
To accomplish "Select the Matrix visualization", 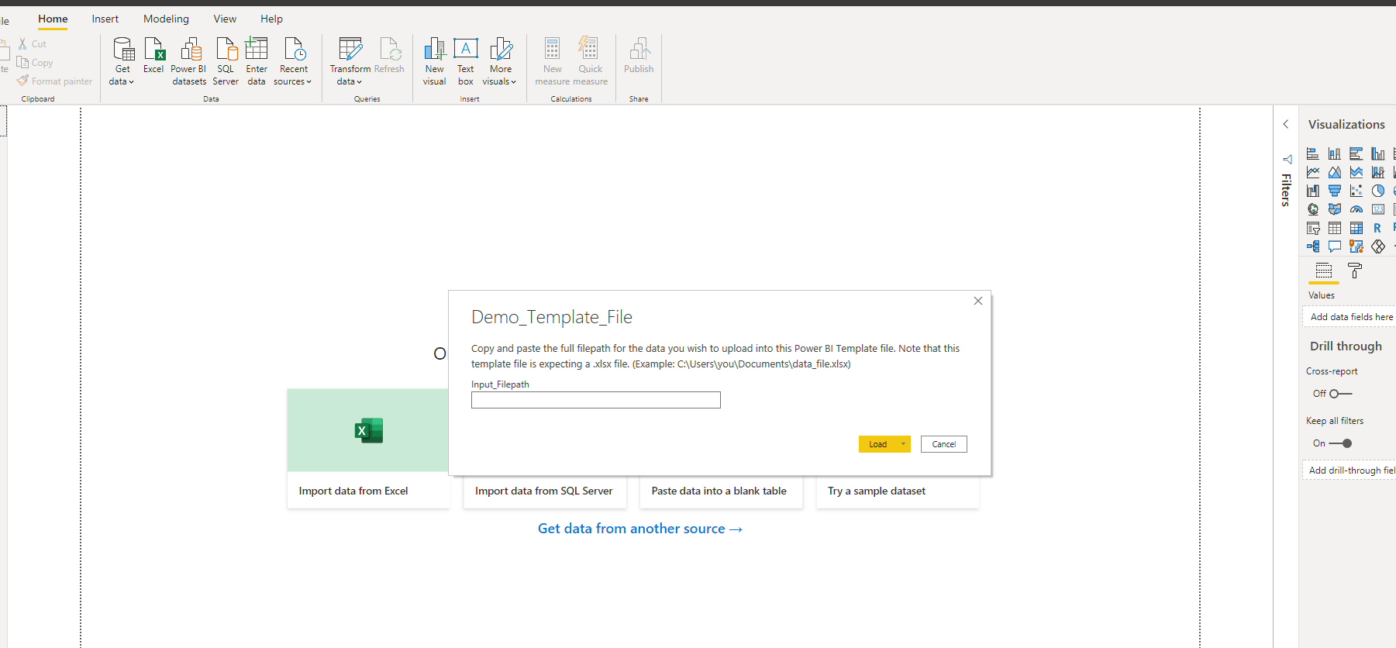I will tap(1356, 228).
